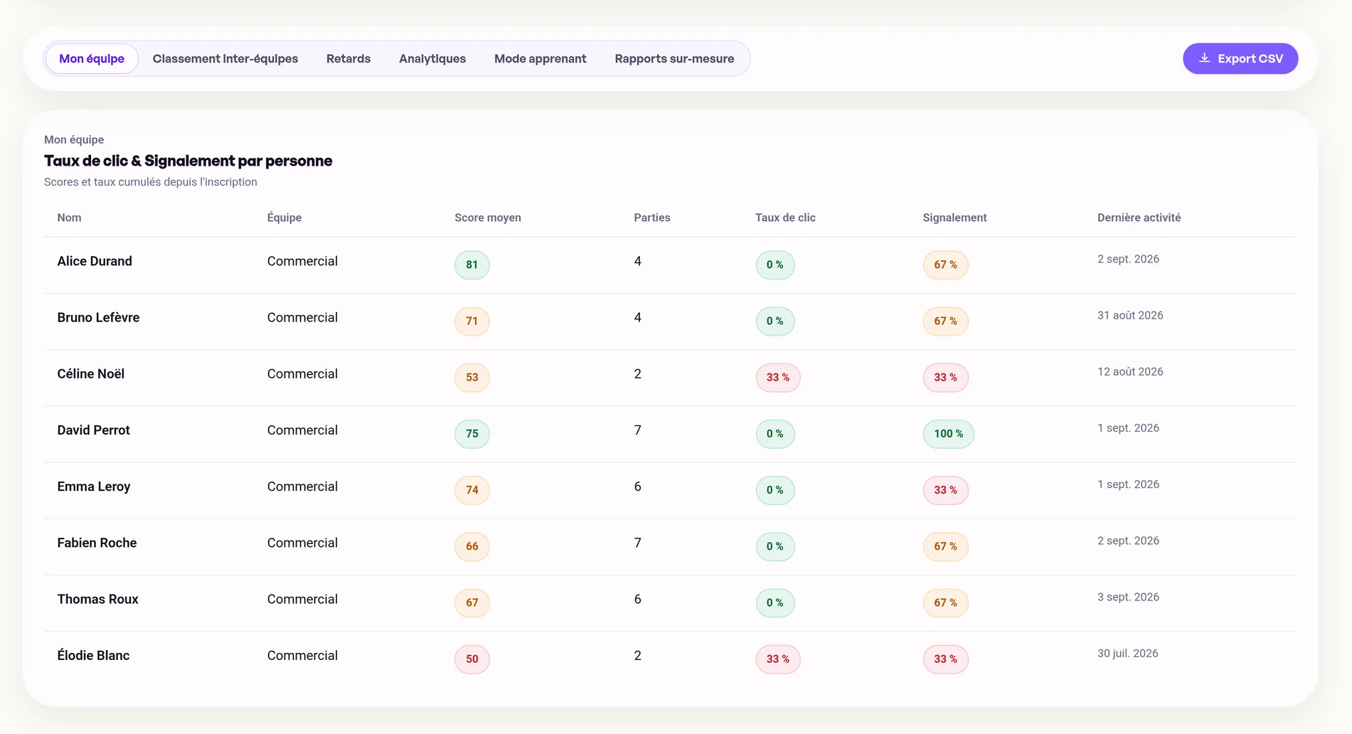Click Emma Leroy's score badge 74
This screenshot has width=1352, height=734.
pyautogui.click(x=472, y=490)
